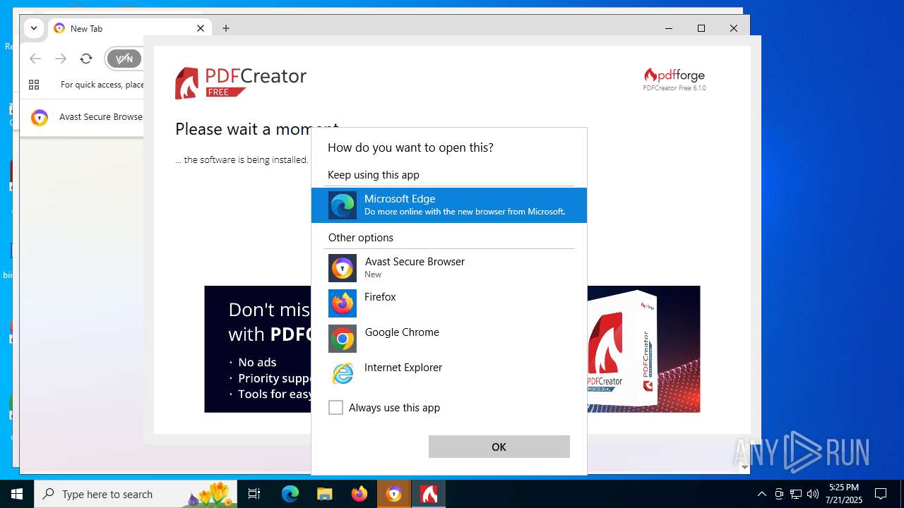This screenshot has width=904, height=508.
Task: Reload the page in Avast browser
Action: tap(86, 59)
